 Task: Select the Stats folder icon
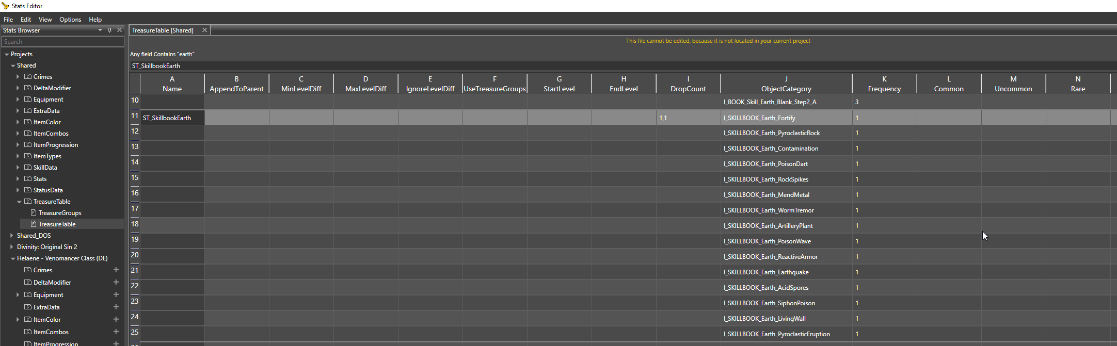[28, 179]
